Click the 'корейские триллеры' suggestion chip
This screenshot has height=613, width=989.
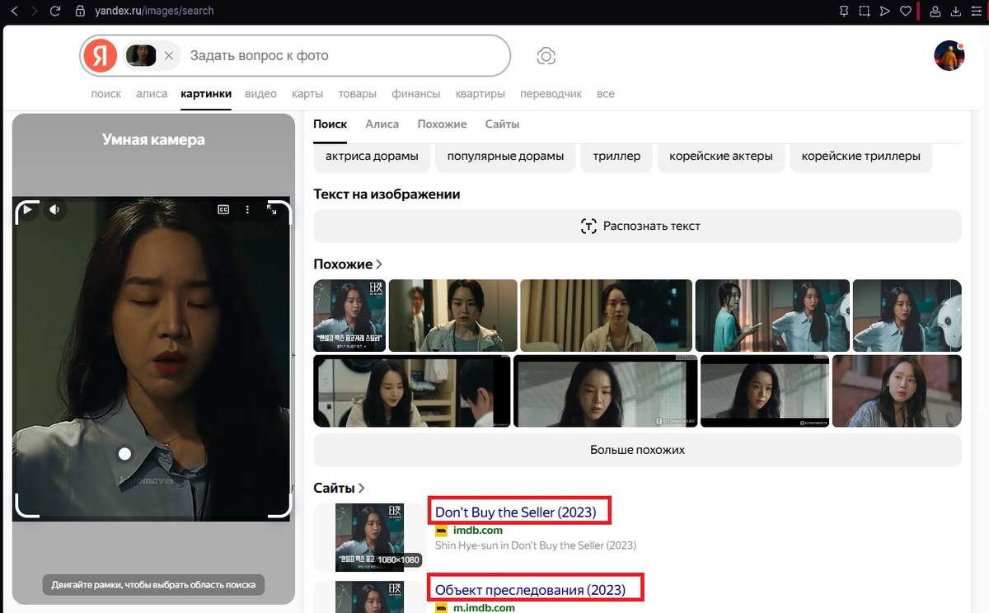[861, 156]
